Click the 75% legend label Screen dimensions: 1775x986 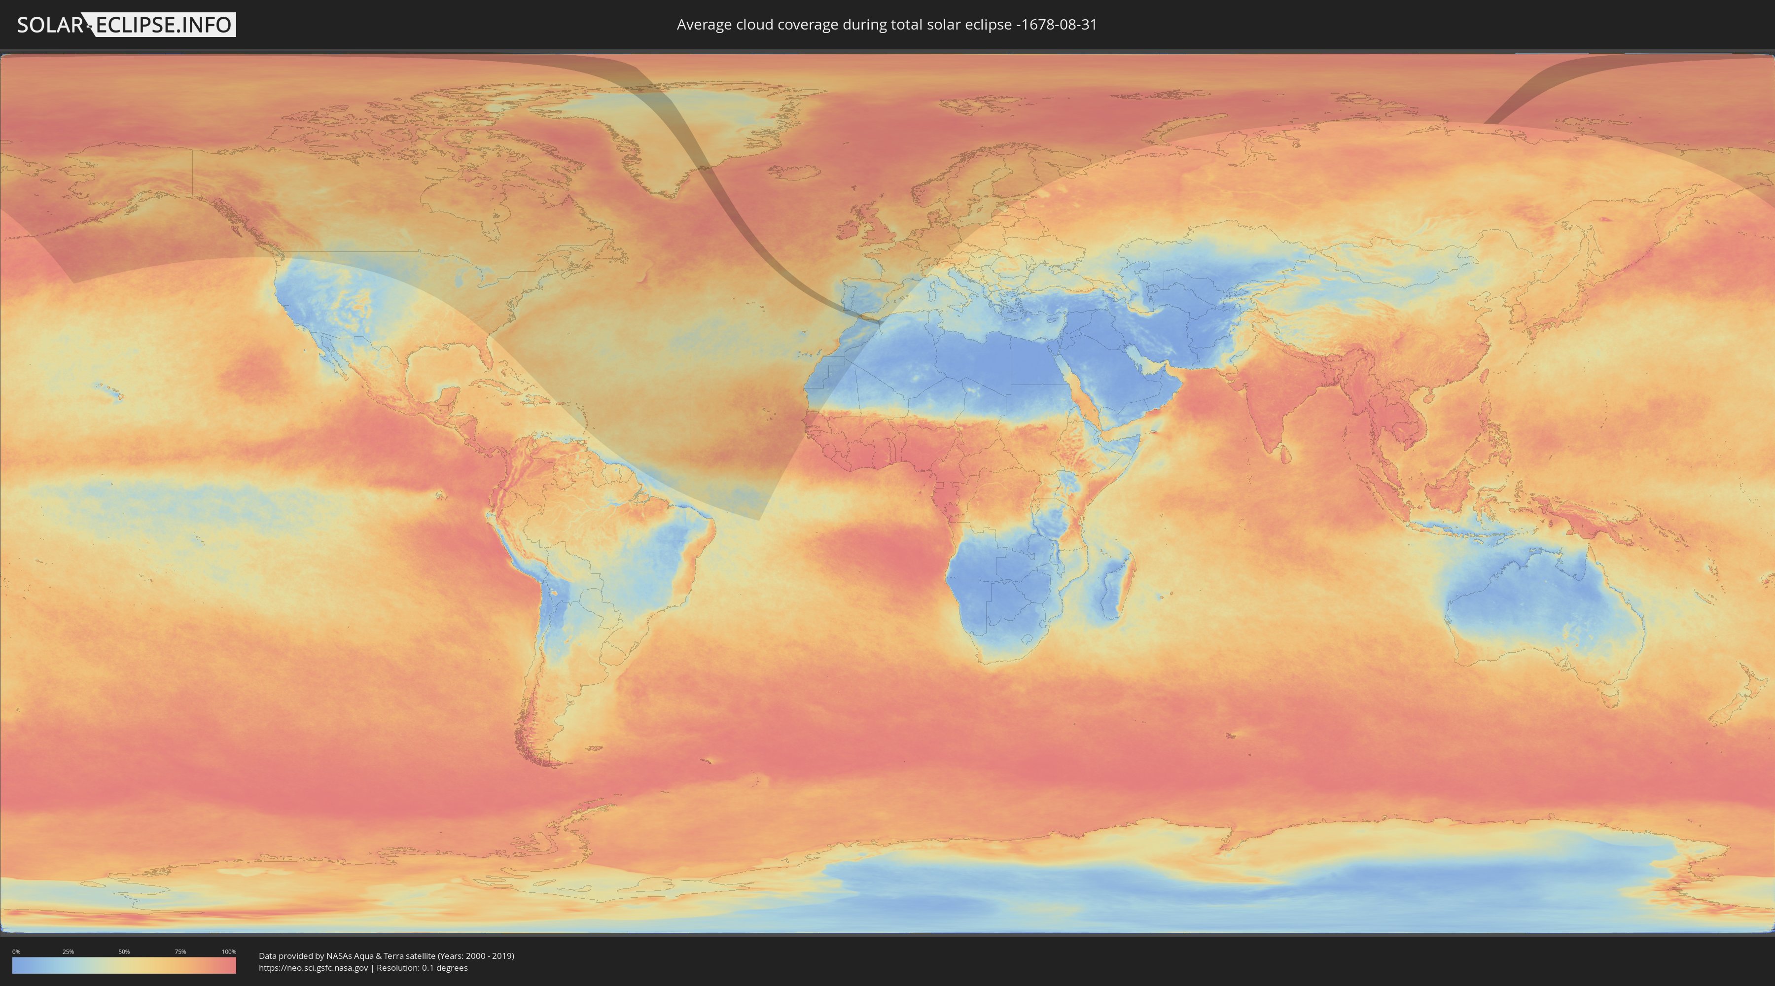tap(180, 951)
